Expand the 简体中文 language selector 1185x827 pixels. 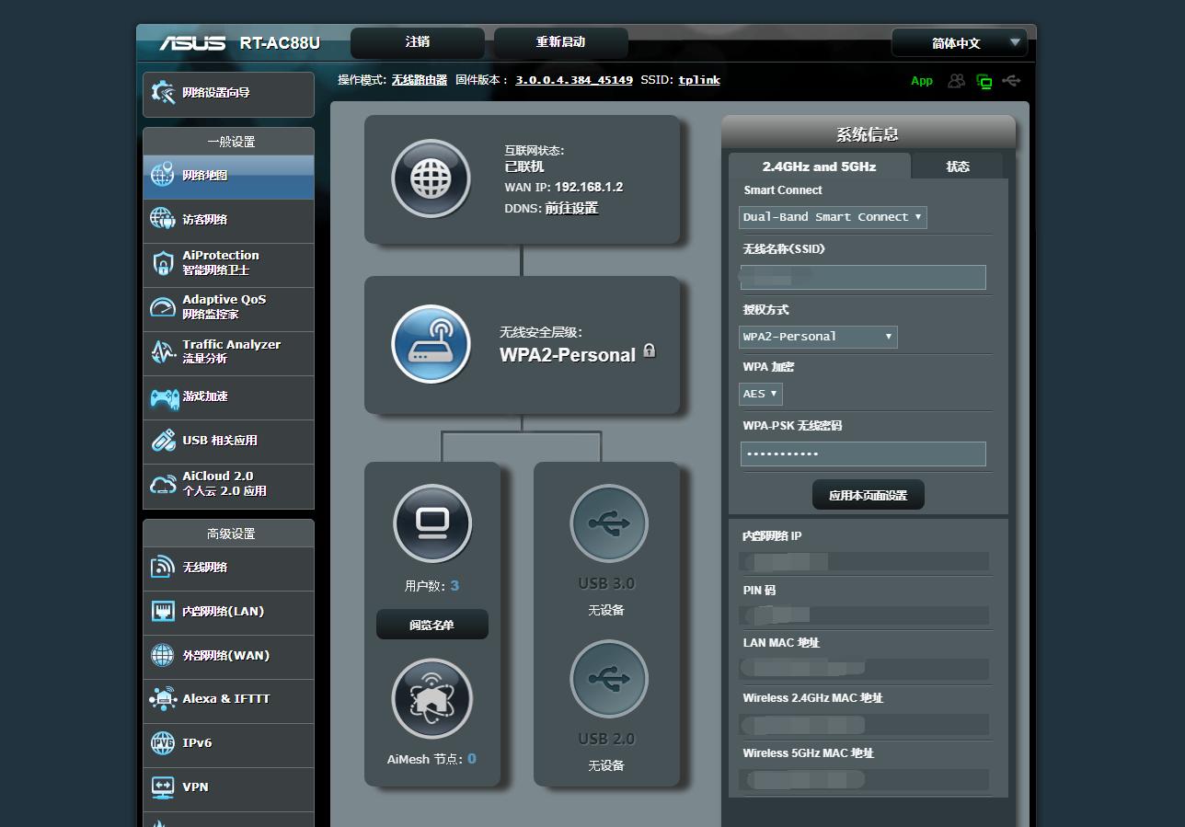[x=958, y=43]
